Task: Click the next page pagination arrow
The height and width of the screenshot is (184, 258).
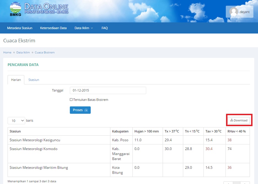Action: (x=245, y=183)
